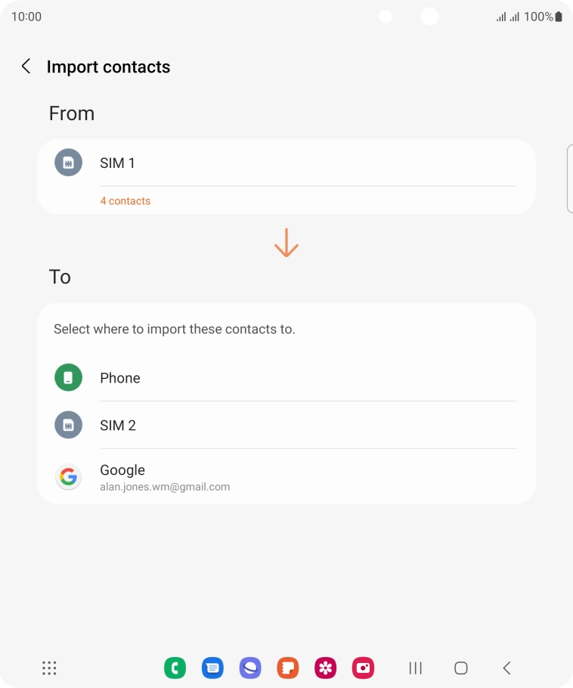Tap the SIM 1 source label
Screen dimensions: 573x688
tap(117, 163)
